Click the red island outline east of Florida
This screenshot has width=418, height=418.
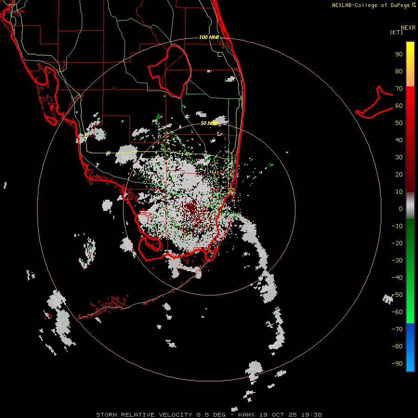click(x=374, y=103)
